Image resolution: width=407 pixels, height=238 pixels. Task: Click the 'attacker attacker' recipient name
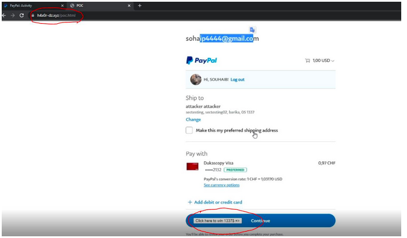(x=203, y=106)
